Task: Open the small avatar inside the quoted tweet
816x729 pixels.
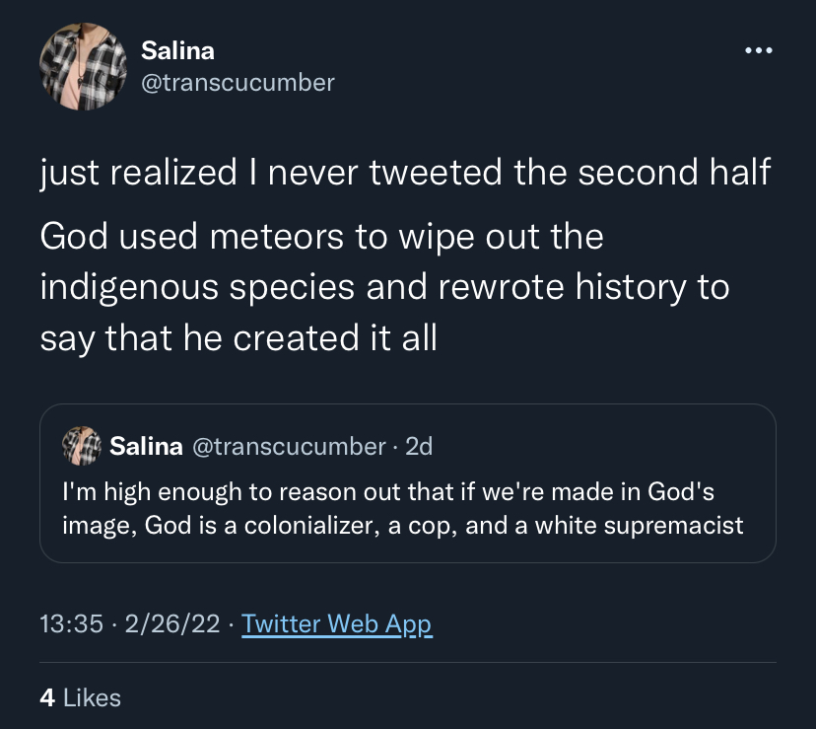Action: pyautogui.click(x=81, y=446)
